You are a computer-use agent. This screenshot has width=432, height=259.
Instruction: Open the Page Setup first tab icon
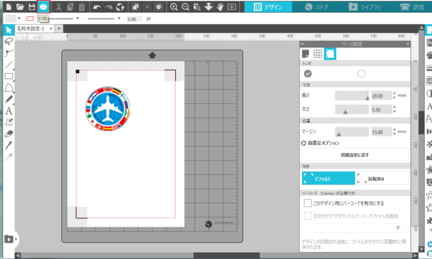tap(305, 54)
